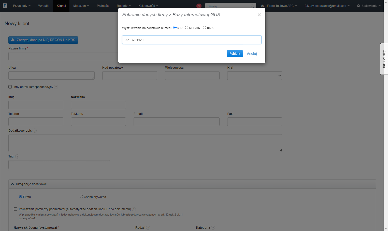Screen dimensions: 388x231
Task: Click the Imię input field
Action: tap(36, 105)
